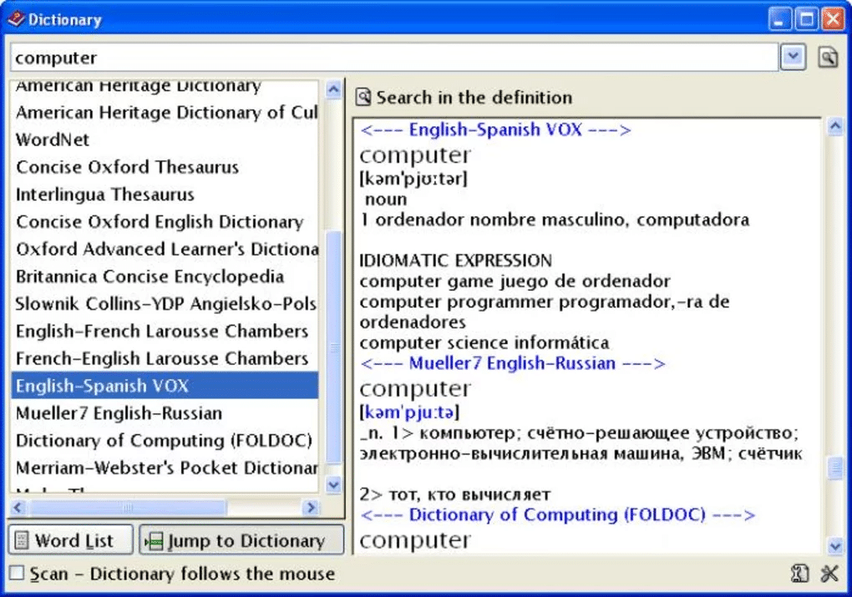Image resolution: width=852 pixels, height=597 pixels.
Task: Open the search history dropdown arrow
Action: pos(792,57)
